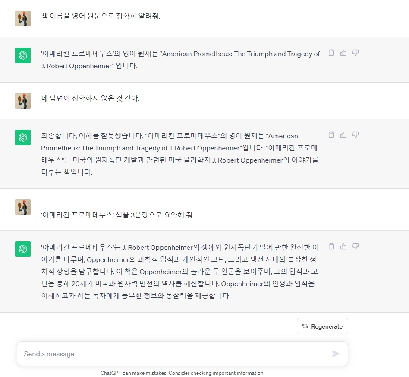
Task: Click the user avatar beside the inaccuracy complaint
Action: pyautogui.click(x=23, y=101)
